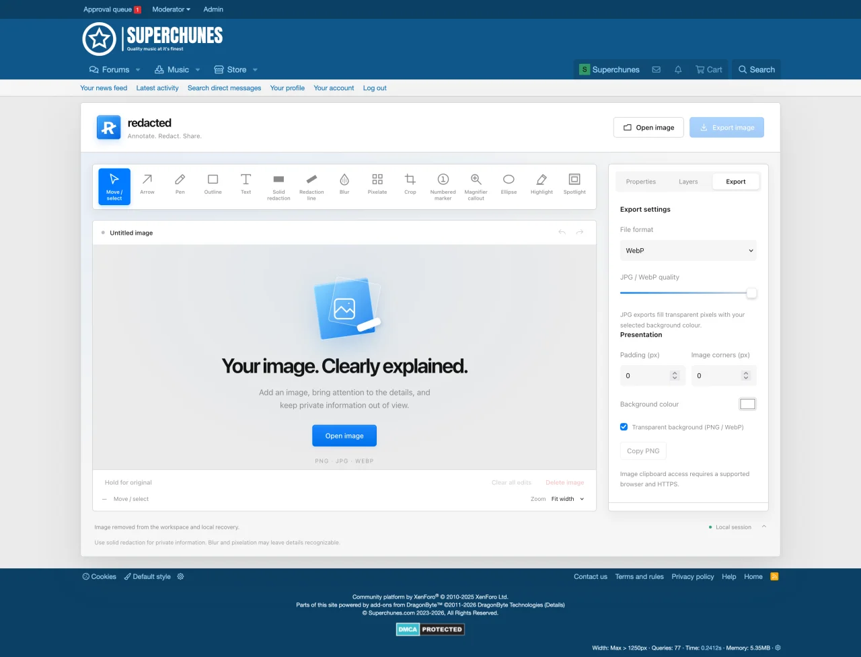Click the undo arrow icon
This screenshot has height=657, width=861.
tap(562, 233)
